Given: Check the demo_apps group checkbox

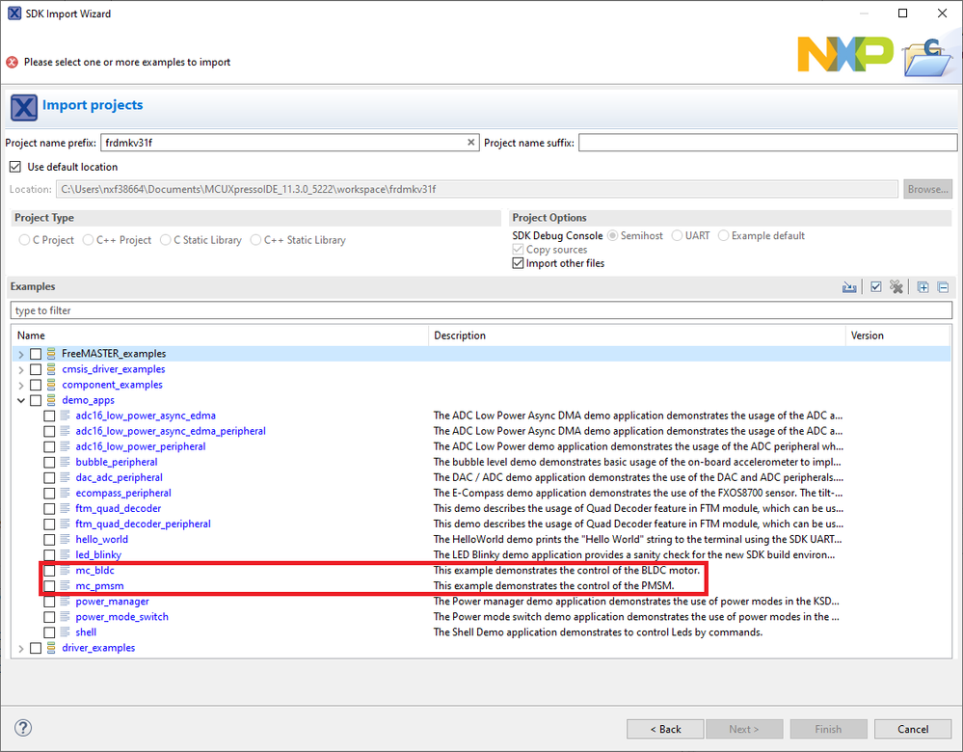Looking at the screenshot, I should click(36, 400).
